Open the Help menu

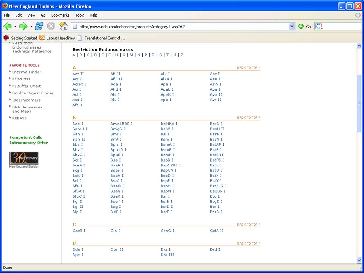(x=93, y=15)
